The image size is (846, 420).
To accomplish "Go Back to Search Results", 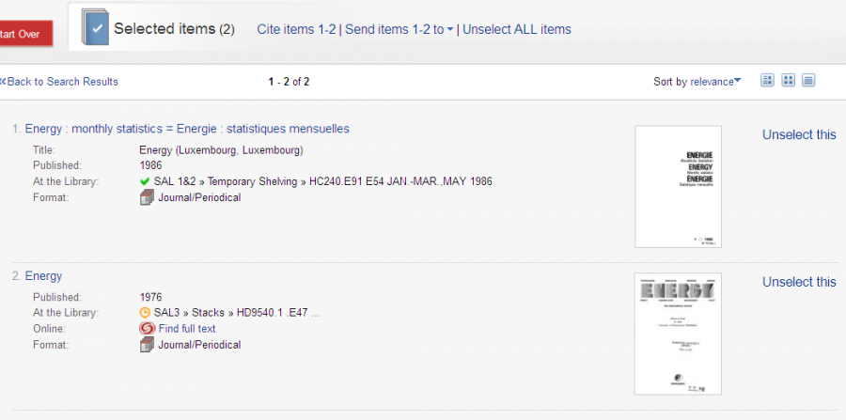I will [x=59, y=82].
